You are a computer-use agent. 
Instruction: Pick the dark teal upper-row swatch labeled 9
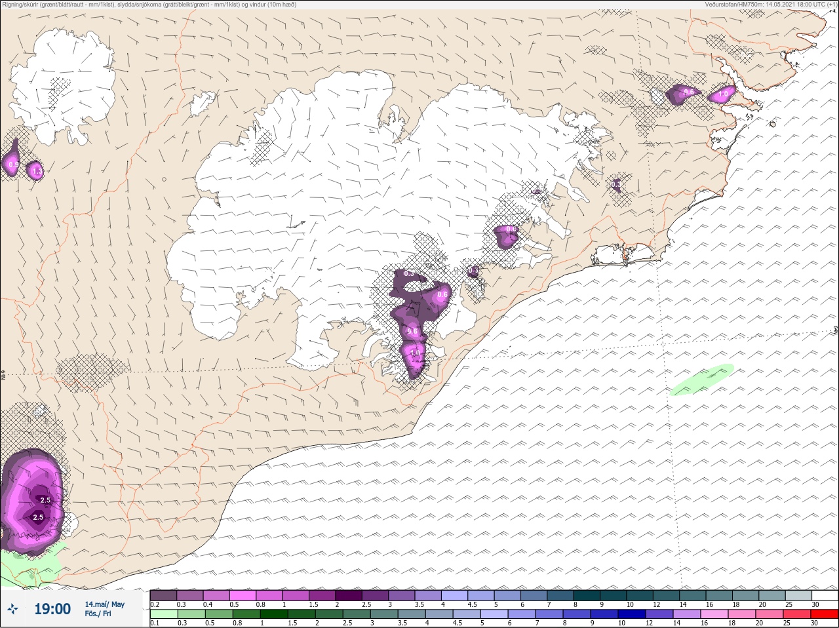coord(614,595)
